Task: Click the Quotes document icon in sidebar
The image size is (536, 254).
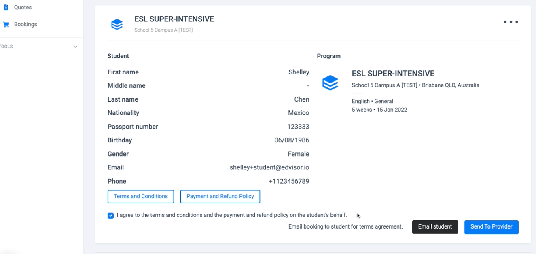Action: click(6, 7)
